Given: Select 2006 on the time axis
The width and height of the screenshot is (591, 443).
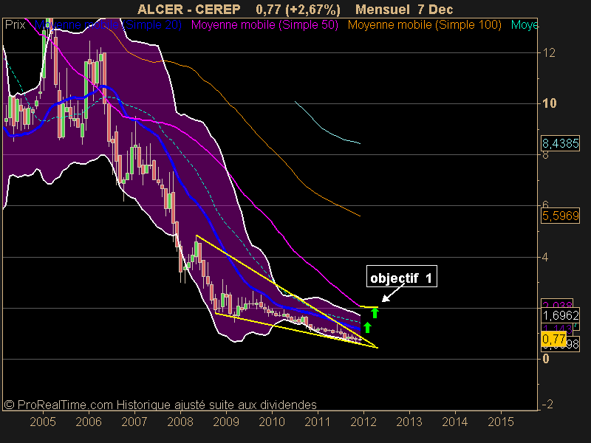Looking at the screenshot, I should pyautogui.click(x=89, y=422).
